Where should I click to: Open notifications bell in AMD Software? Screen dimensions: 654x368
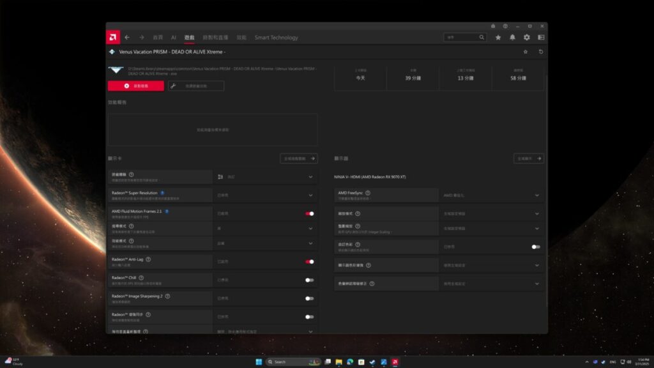click(x=513, y=38)
